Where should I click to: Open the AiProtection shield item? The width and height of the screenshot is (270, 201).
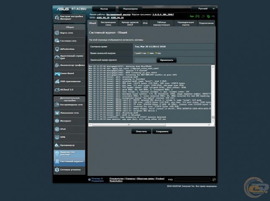pos(69,49)
